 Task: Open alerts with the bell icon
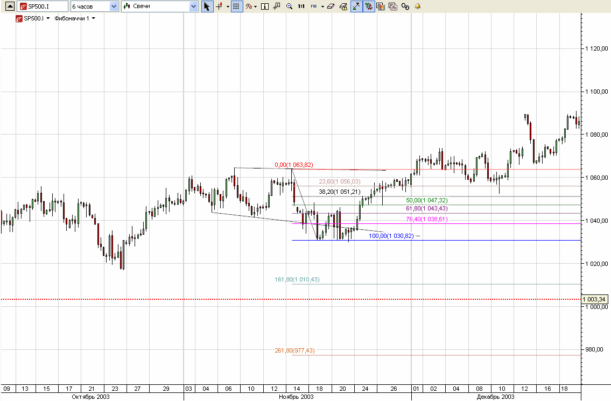pyautogui.click(x=418, y=6)
